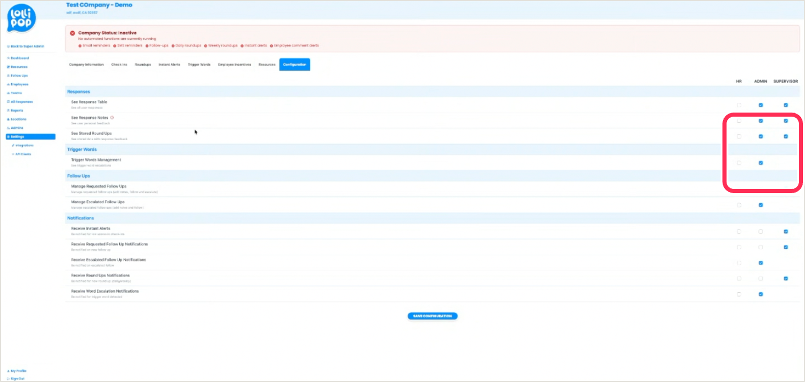
Task: Open Follow Ups in the sidebar
Action: (x=17, y=75)
